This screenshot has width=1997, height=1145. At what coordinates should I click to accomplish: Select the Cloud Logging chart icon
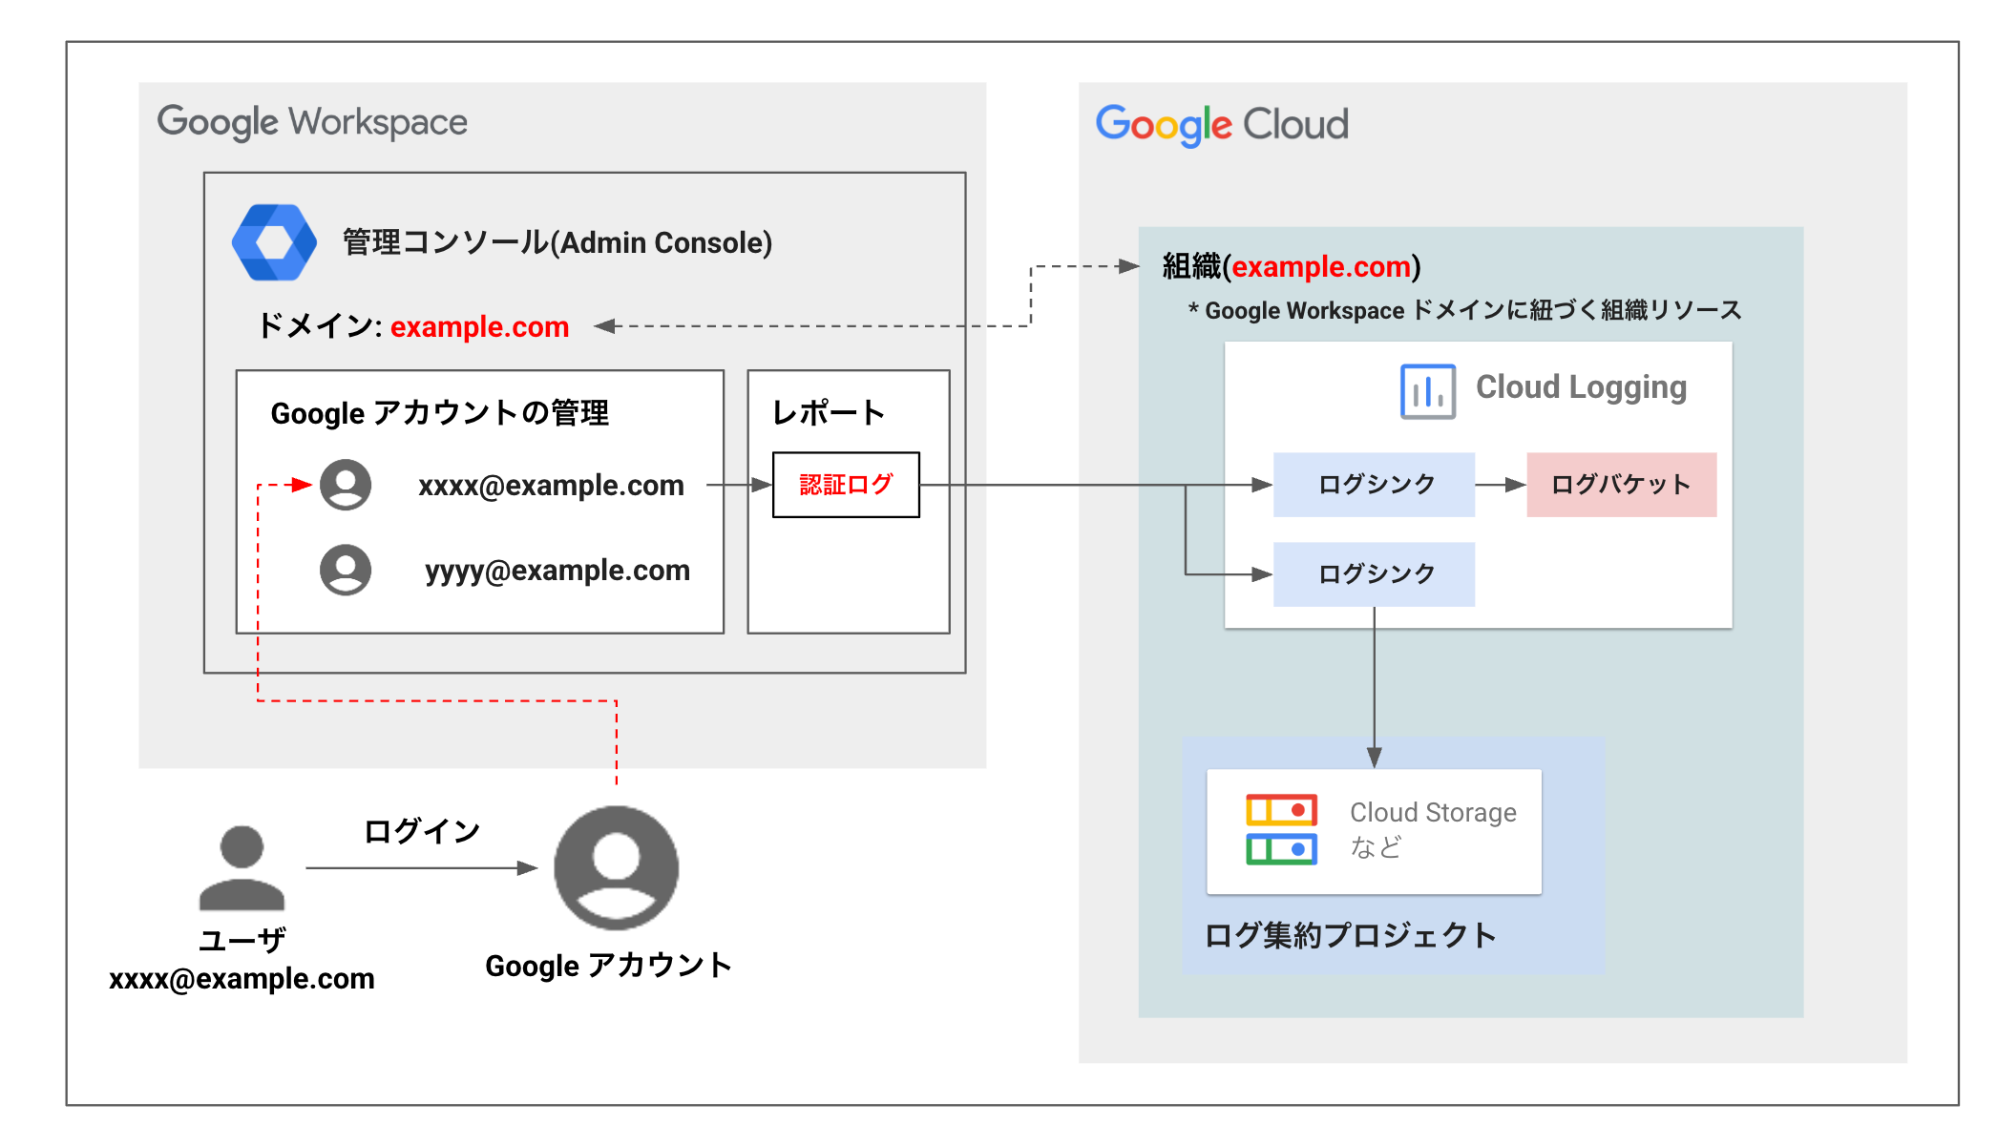(x=1427, y=388)
